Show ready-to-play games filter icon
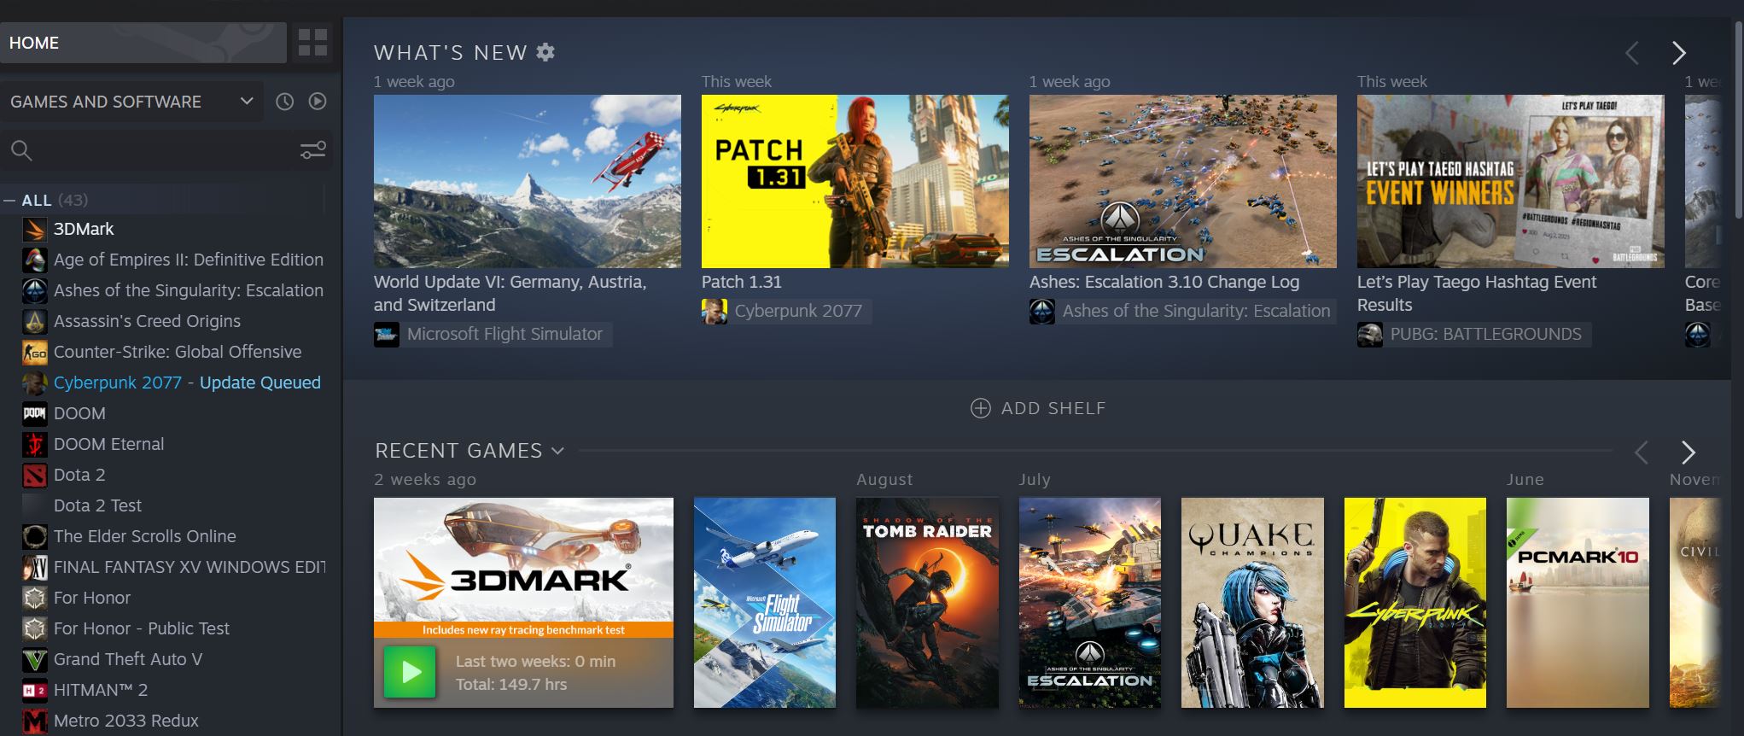This screenshot has height=736, width=1744. point(318,102)
